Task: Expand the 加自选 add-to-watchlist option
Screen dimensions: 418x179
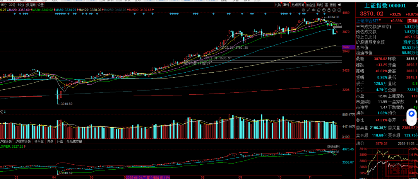Action: pos(310,5)
